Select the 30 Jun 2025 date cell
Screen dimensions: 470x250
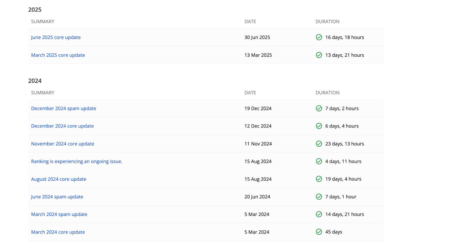tap(257, 37)
